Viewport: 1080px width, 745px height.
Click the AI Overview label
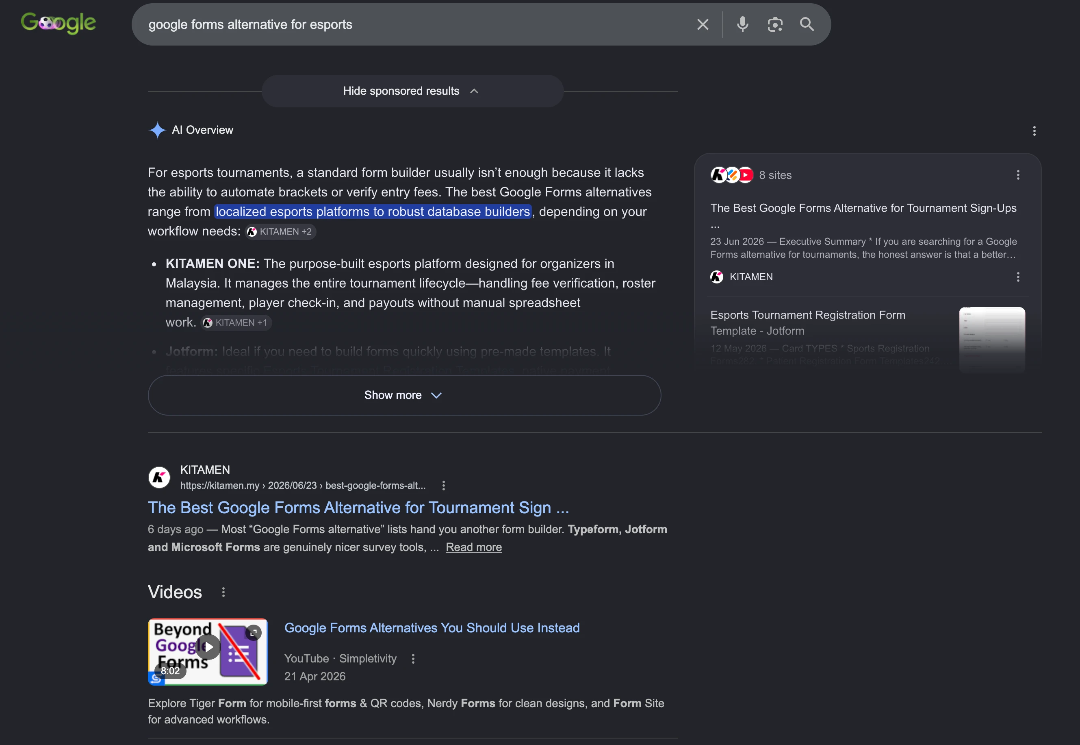click(x=202, y=130)
